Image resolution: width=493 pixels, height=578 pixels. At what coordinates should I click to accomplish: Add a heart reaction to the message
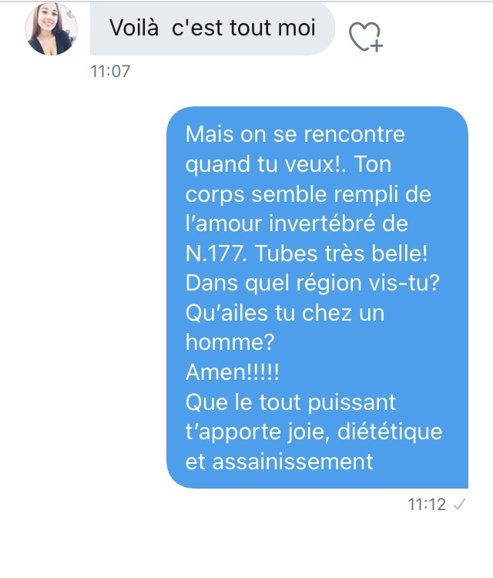click(364, 35)
